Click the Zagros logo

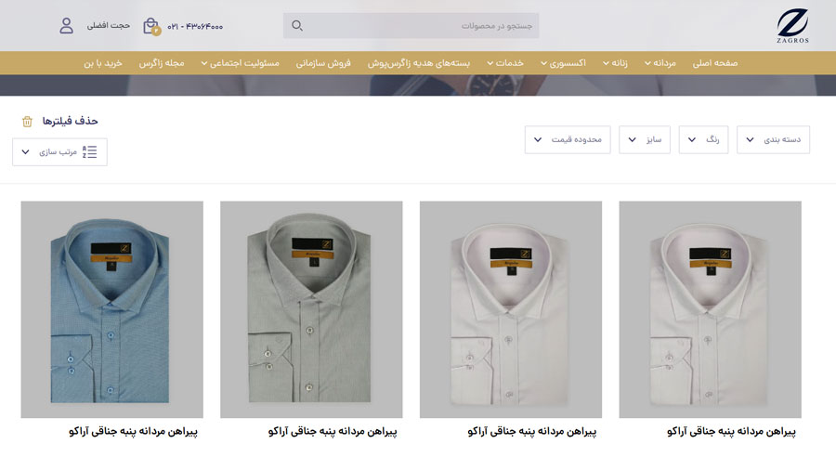tap(792, 26)
